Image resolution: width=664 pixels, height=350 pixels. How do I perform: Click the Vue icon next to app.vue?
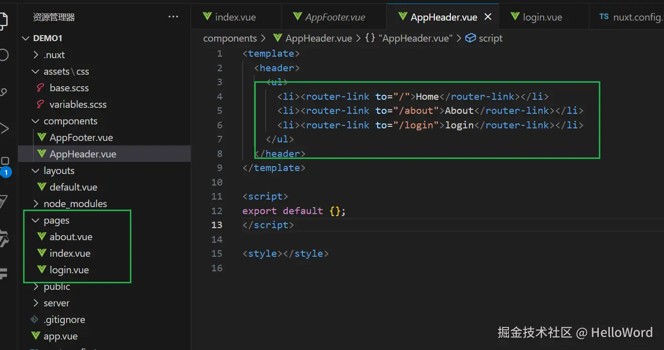(35, 336)
